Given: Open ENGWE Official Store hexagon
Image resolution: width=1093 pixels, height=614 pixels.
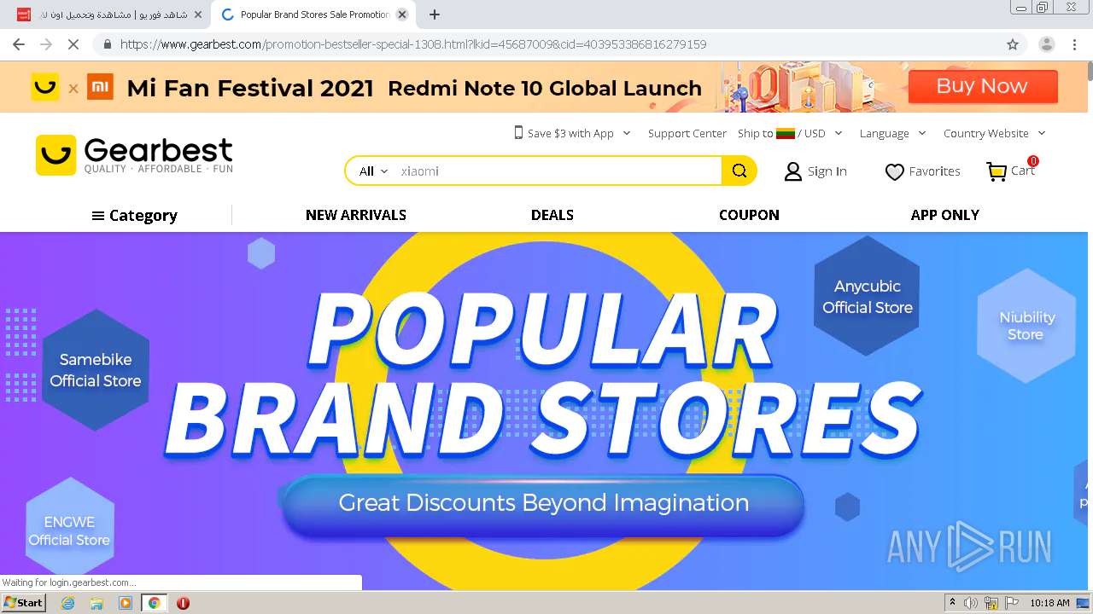Looking at the screenshot, I should [69, 530].
